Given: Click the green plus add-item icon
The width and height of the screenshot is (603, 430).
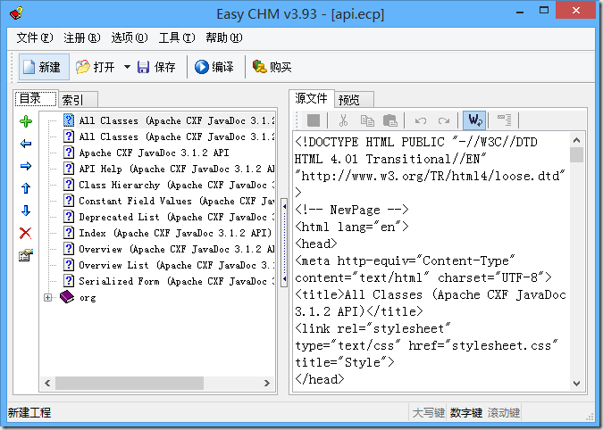Looking at the screenshot, I should click(x=26, y=121).
